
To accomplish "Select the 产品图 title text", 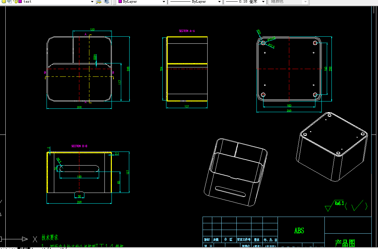I will (345, 243).
